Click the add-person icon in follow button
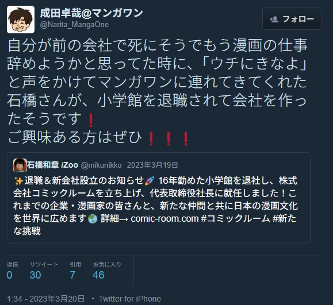333x305 pixels. [274, 20]
